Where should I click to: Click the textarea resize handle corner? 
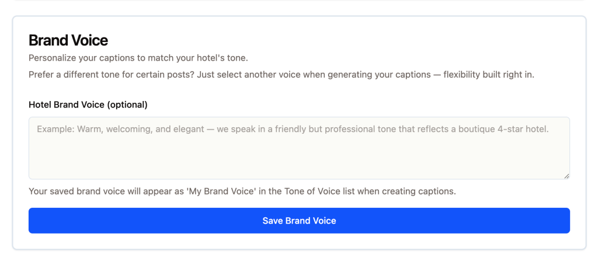[566, 176]
